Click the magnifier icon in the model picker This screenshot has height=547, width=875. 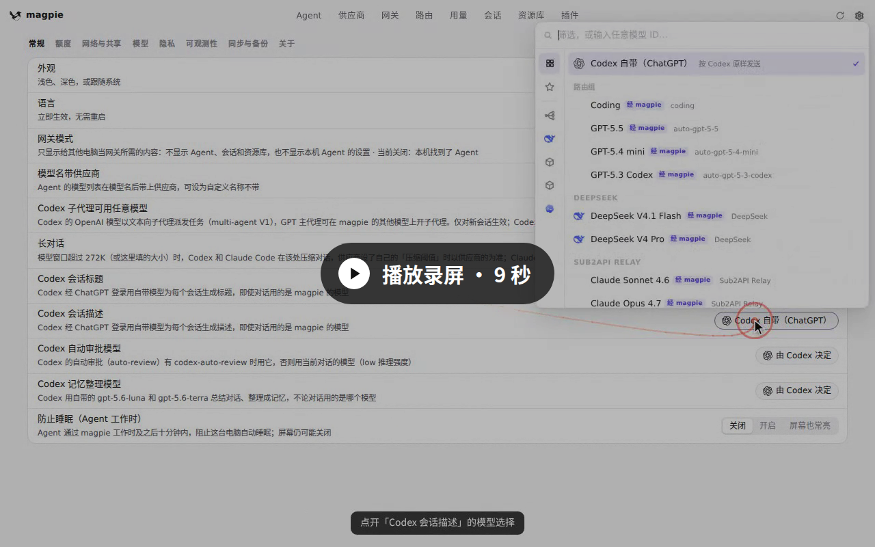coord(548,35)
